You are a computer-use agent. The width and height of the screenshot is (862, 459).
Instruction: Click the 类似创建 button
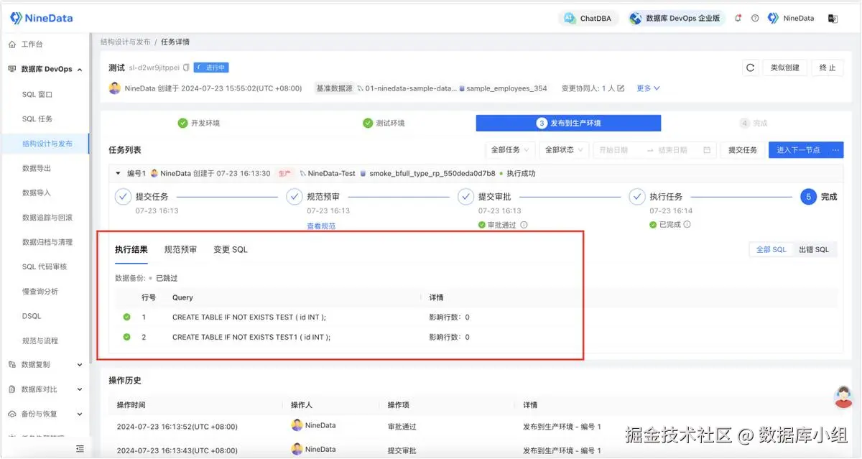pos(784,68)
